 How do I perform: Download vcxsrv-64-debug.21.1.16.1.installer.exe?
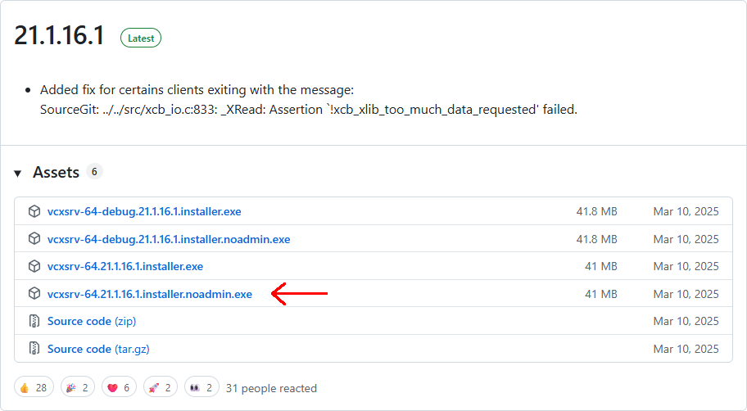click(144, 211)
